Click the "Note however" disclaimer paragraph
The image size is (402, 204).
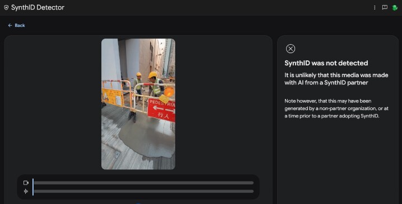click(336, 108)
